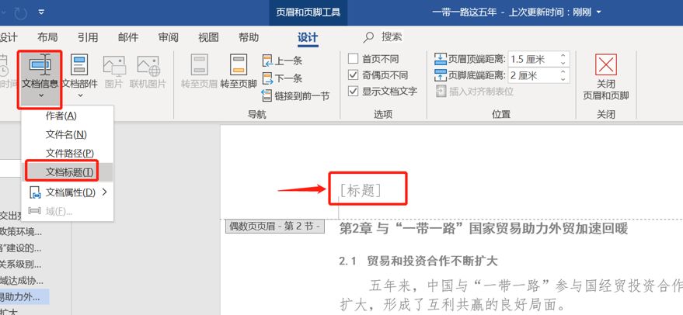Open the title bar filename dropdown arrow

(598, 12)
